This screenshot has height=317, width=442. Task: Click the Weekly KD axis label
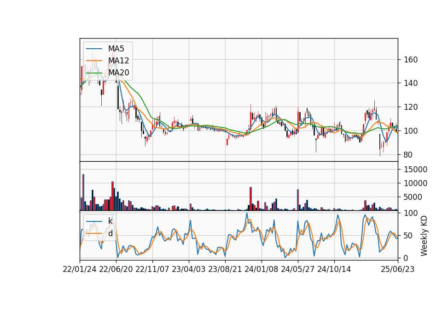(x=424, y=236)
